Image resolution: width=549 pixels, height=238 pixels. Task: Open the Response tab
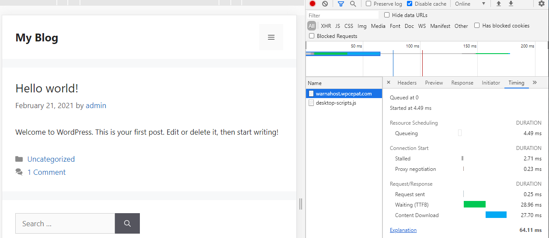(x=462, y=83)
